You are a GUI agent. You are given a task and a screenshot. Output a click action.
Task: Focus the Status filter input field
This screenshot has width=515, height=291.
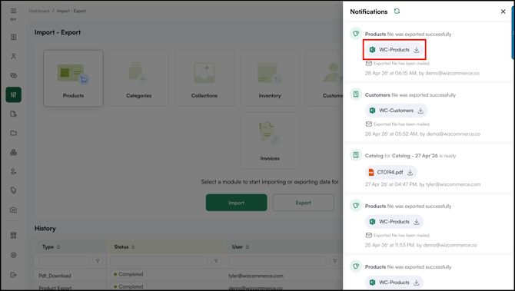pyautogui.click(x=158, y=261)
